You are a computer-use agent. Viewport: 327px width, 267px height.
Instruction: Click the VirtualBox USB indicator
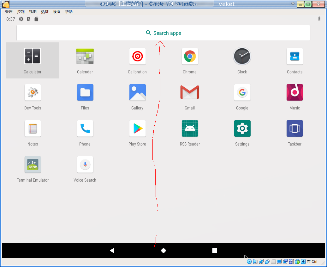pos(267,262)
